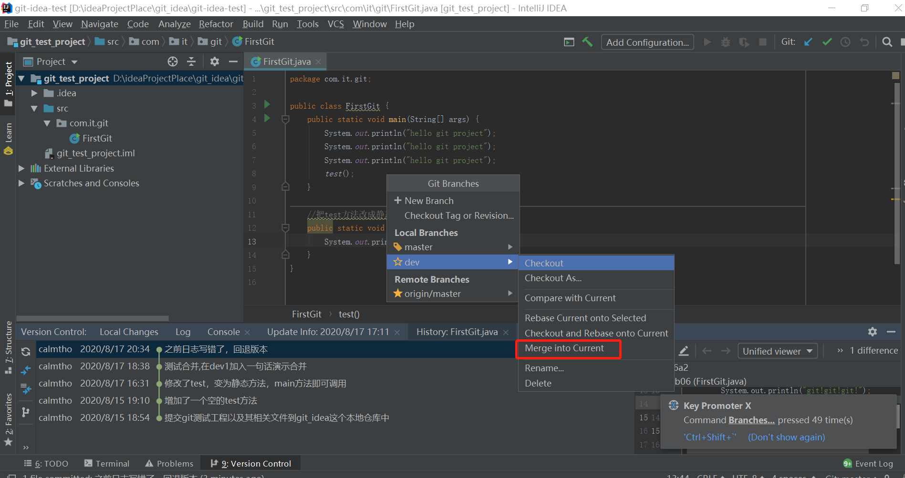Select commit dated 2020/8/15 18:54
905x478 pixels.
click(x=275, y=418)
